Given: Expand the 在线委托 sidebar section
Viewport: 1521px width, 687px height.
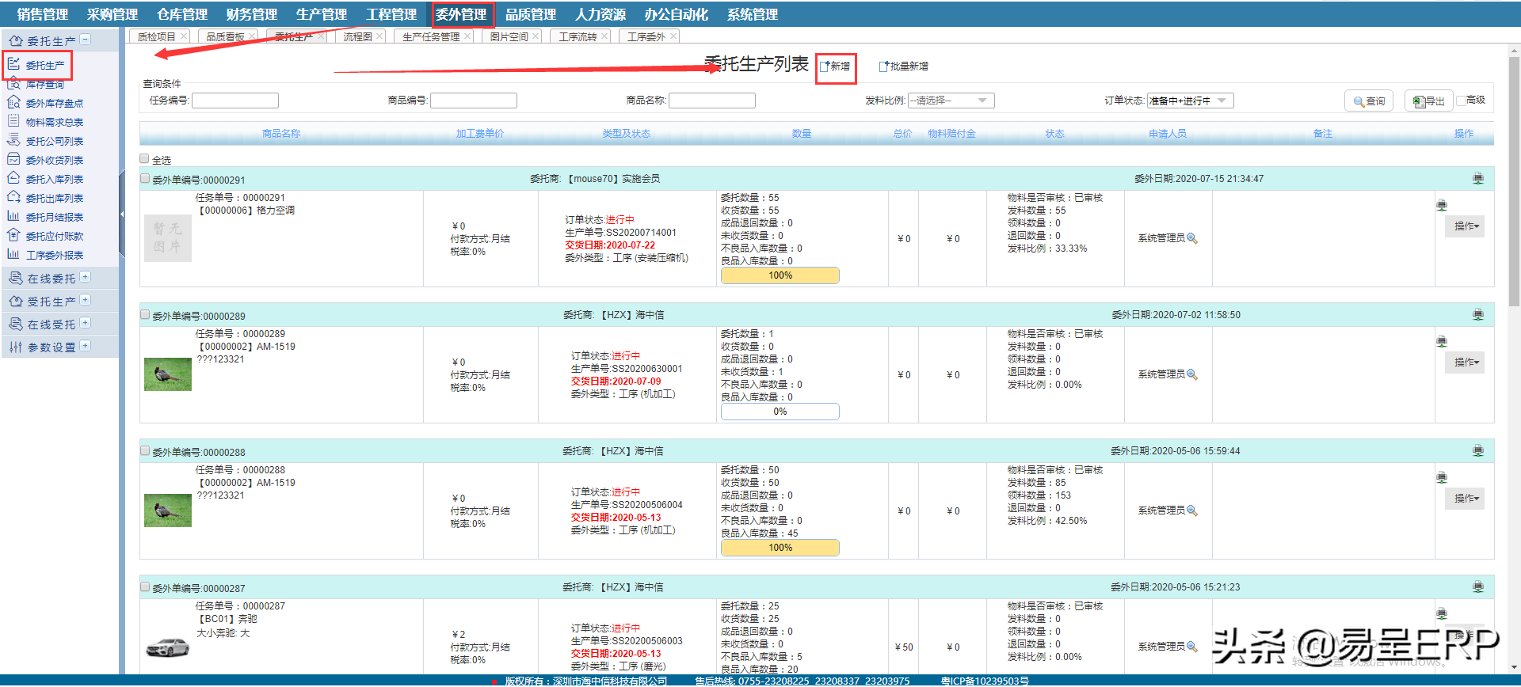Looking at the screenshot, I should click(86, 278).
